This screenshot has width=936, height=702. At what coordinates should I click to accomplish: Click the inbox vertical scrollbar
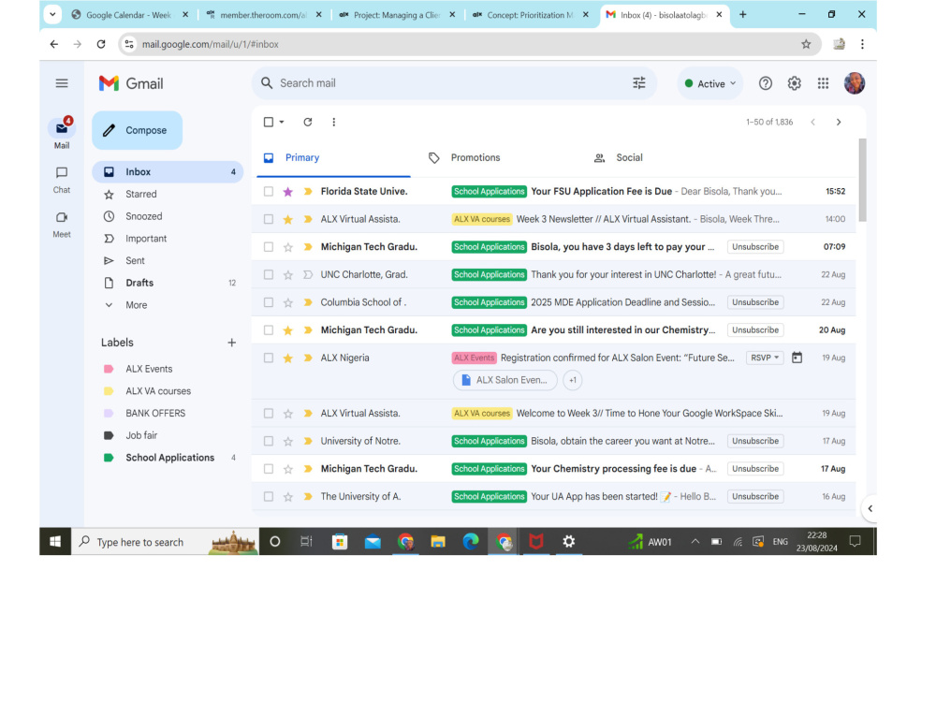click(863, 181)
